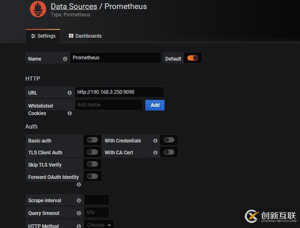Image resolution: width=300 pixels, height=228 pixels.
Task: Open the HTTP Method Choose dropdown
Action: tap(99, 225)
